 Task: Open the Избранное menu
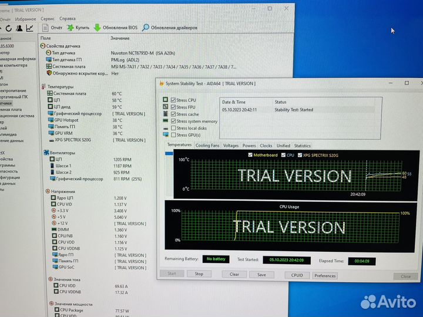point(25,19)
